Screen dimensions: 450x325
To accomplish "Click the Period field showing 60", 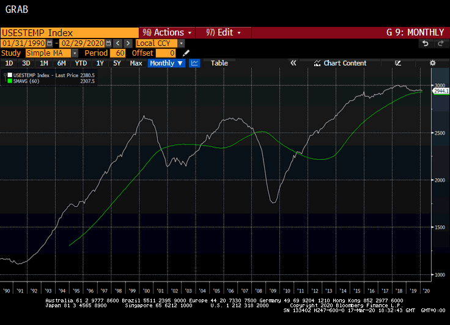I will click(117, 53).
